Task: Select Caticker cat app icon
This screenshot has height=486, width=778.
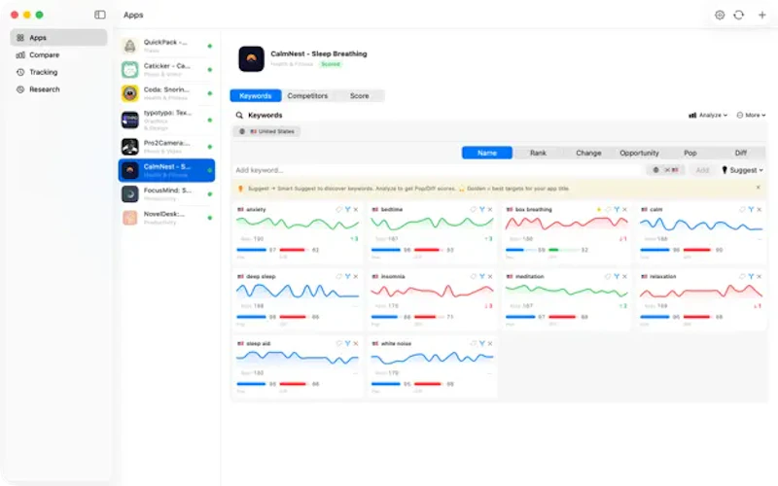Action: tap(130, 69)
